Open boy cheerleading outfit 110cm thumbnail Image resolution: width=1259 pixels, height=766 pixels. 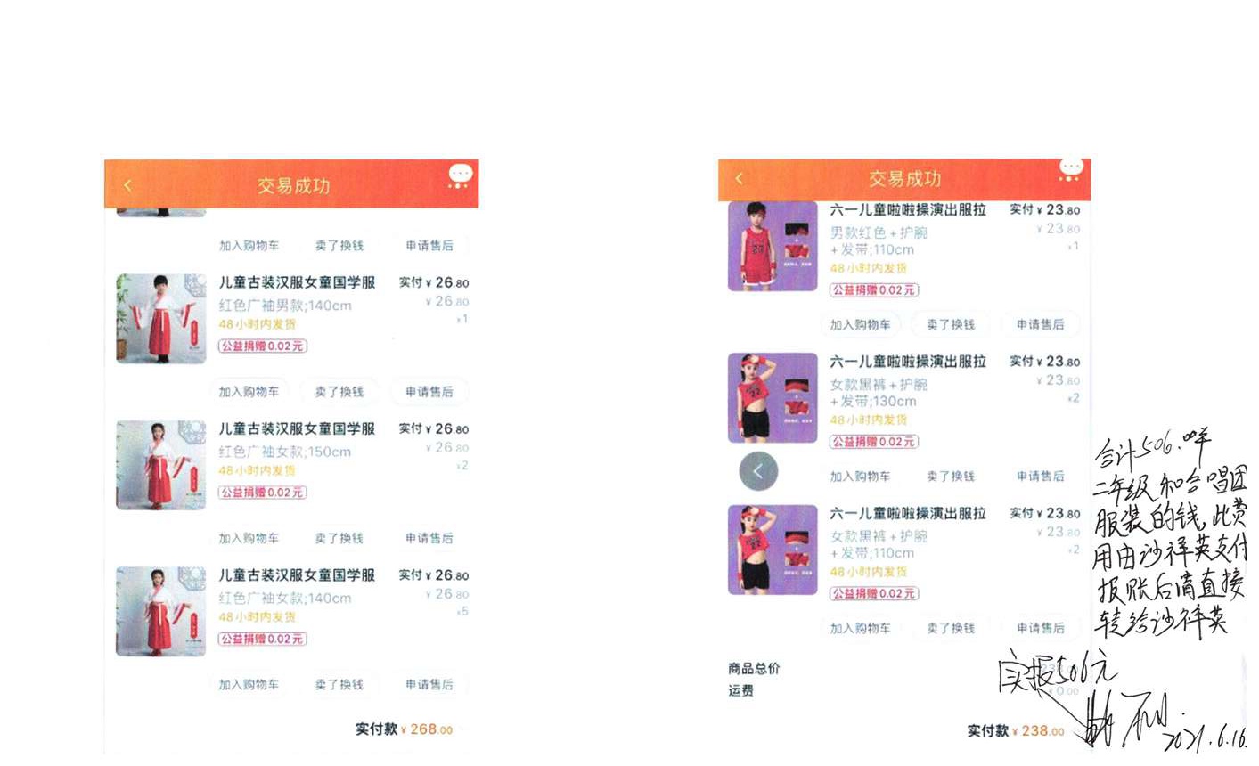pyautogui.click(x=773, y=247)
